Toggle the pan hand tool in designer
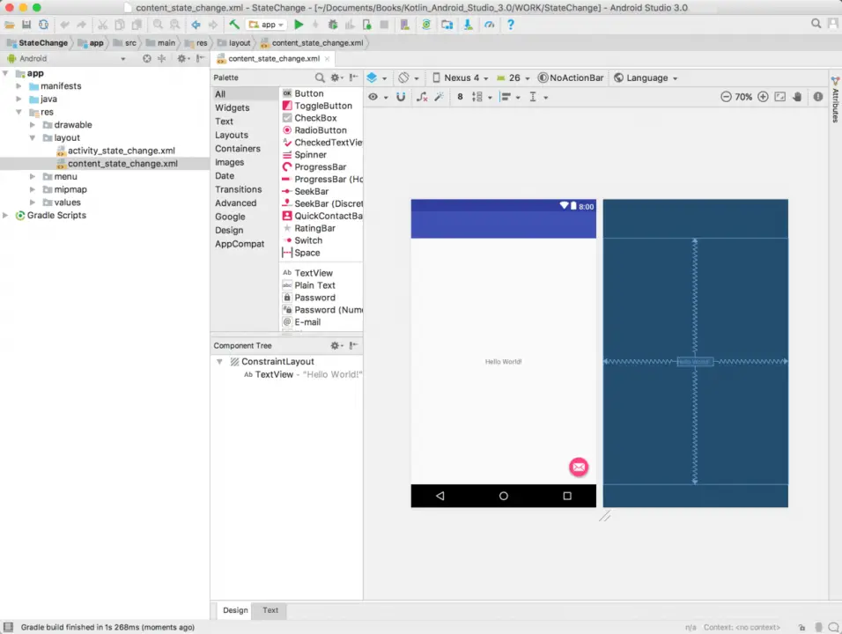 [797, 97]
